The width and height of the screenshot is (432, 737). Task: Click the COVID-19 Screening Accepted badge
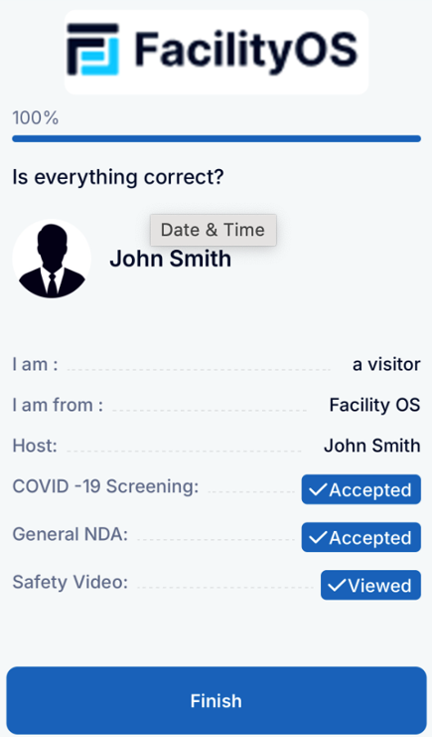tap(361, 489)
